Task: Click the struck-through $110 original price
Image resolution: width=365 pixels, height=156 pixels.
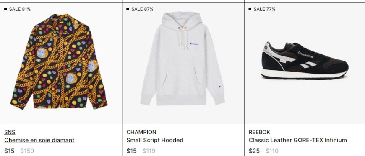Action: click(272, 151)
